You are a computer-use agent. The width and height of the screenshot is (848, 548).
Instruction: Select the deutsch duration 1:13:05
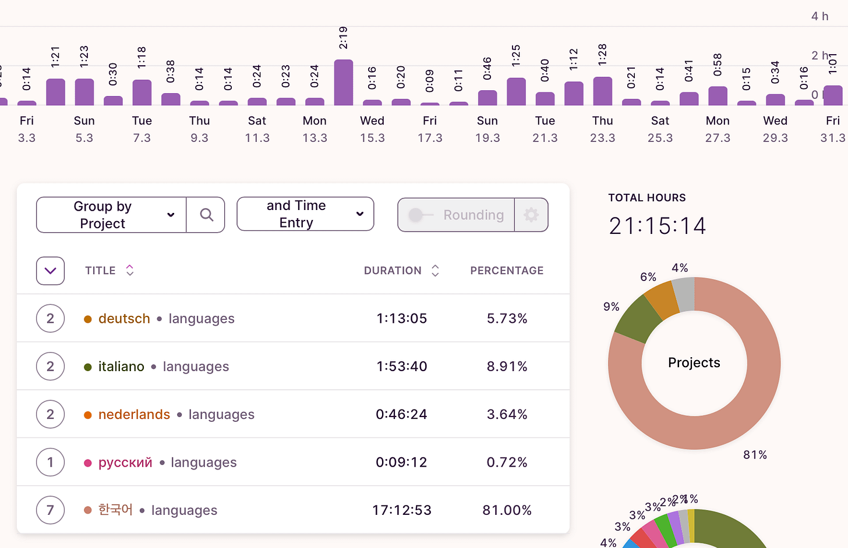coord(402,318)
